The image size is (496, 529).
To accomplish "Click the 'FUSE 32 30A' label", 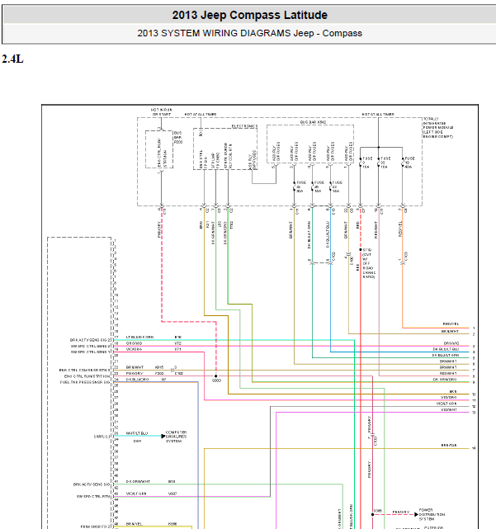I will coord(301,187).
